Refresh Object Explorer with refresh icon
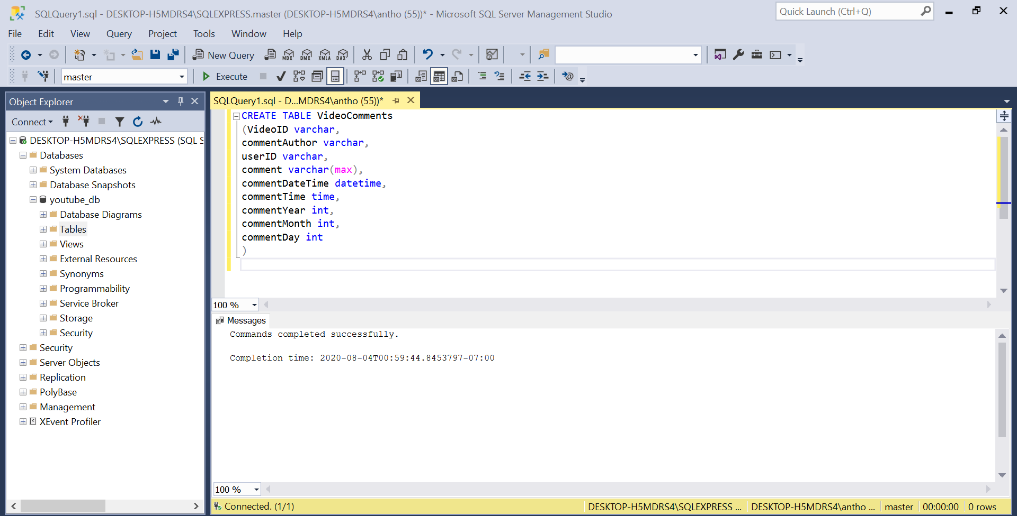 click(138, 122)
